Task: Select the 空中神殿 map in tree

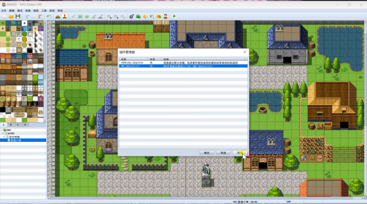Action: (15, 137)
